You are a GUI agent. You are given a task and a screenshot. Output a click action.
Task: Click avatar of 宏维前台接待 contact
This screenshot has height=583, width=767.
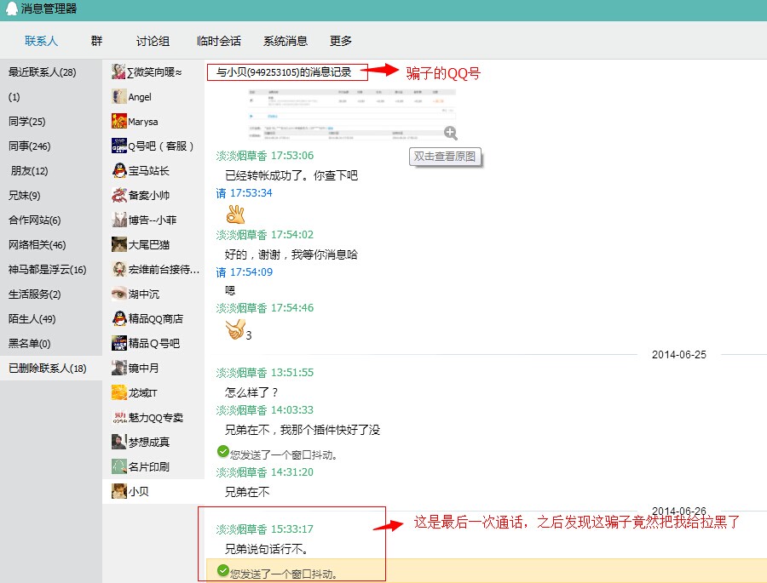coord(118,269)
